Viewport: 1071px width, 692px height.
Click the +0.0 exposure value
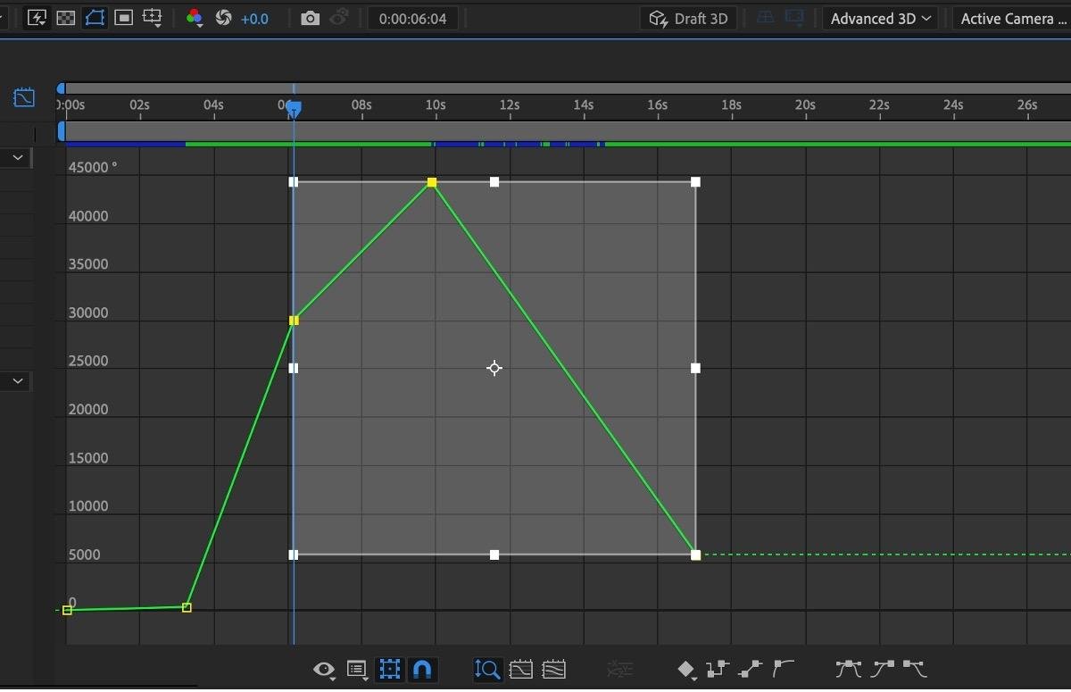click(x=254, y=18)
